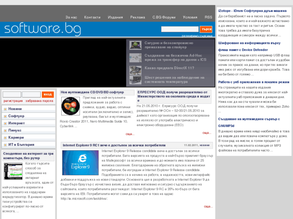Screen dimensions: 293x219
Task: Open GNUMP3d multimedia server article
Action: pyautogui.click(x=249, y=123)
